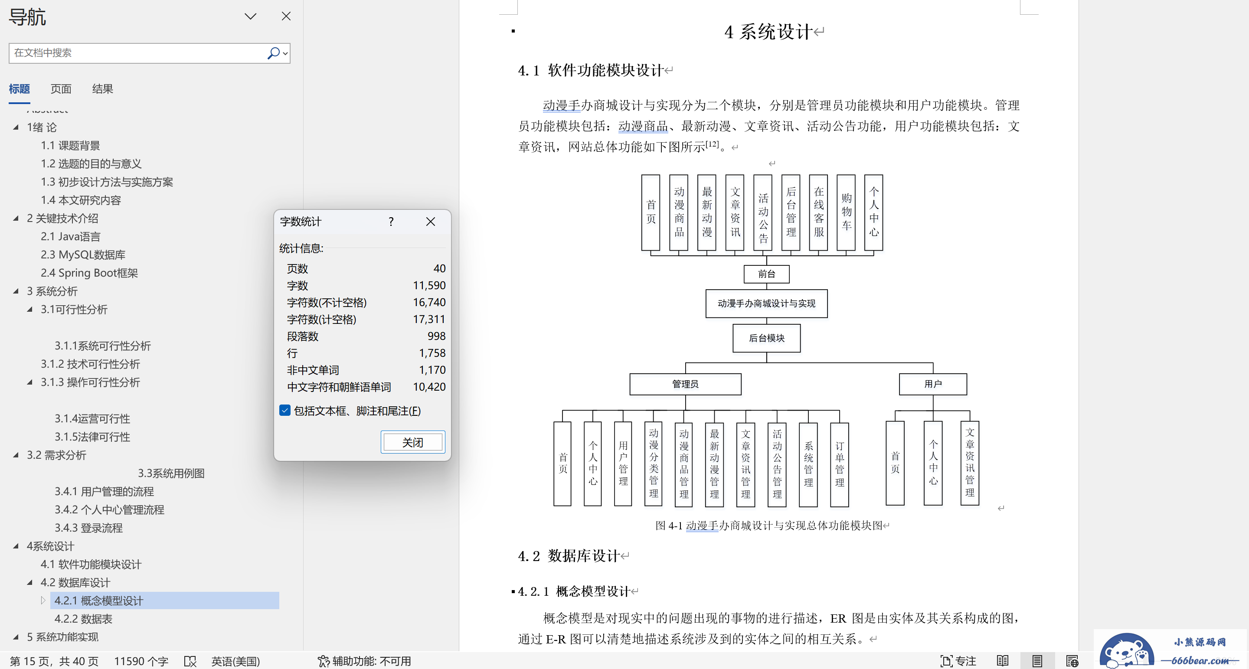
Task: Toggle 包括文本框、脚注和尾注 checkbox
Action: [284, 411]
